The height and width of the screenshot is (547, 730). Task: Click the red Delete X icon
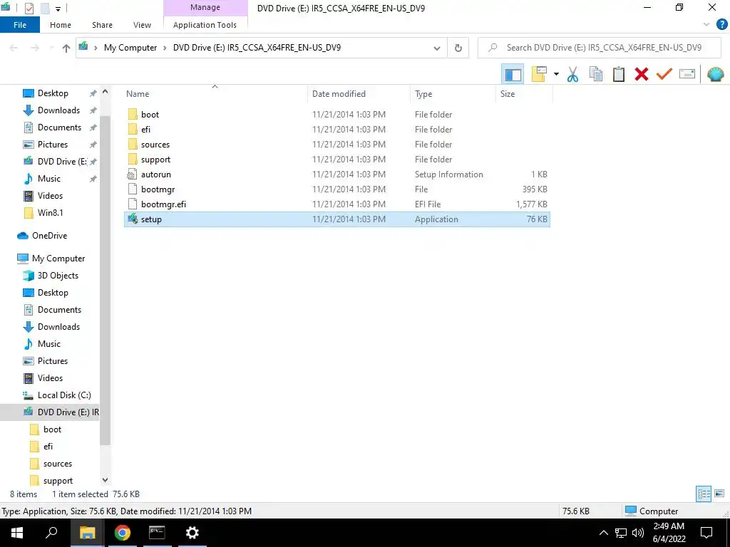642,74
